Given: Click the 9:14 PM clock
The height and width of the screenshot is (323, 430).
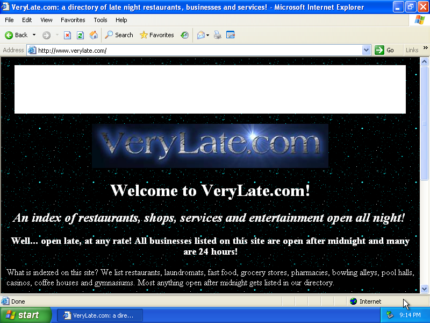Looking at the screenshot, I should point(410,315).
